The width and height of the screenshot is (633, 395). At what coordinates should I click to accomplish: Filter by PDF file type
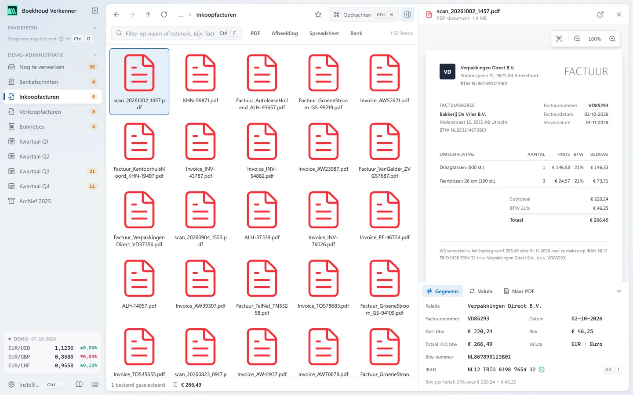(255, 33)
